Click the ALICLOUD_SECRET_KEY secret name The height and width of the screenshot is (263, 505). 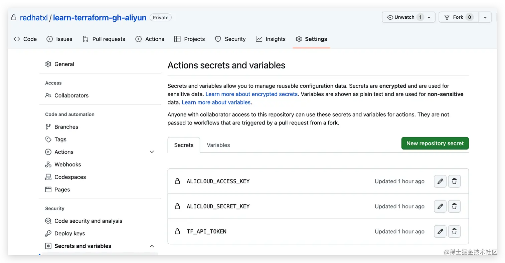[218, 206]
